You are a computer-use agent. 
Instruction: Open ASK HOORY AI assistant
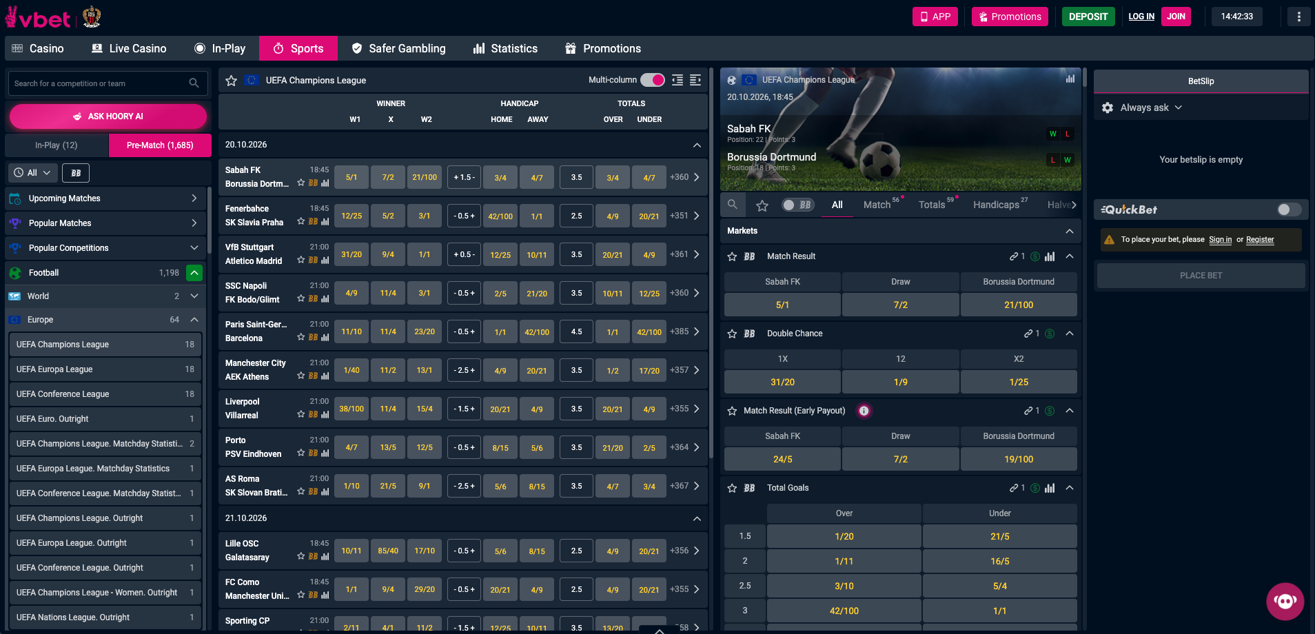[x=108, y=116]
